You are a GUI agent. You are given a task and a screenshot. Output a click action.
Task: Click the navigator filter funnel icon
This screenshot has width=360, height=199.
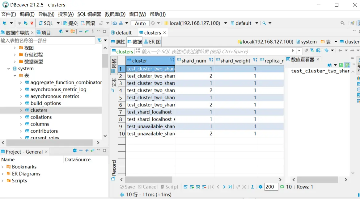pyautogui.click(x=100, y=40)
